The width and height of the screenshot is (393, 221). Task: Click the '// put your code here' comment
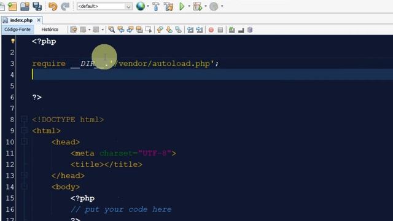tap(121, 209)
